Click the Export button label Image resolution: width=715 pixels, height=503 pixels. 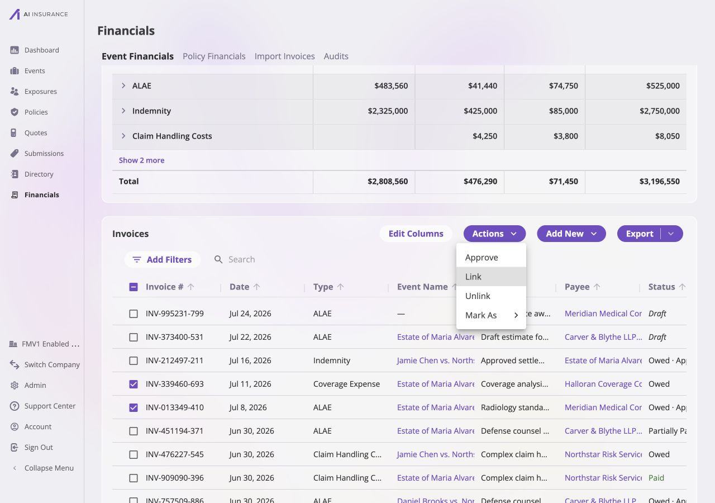pyautogui.click(x=640, y=234)
